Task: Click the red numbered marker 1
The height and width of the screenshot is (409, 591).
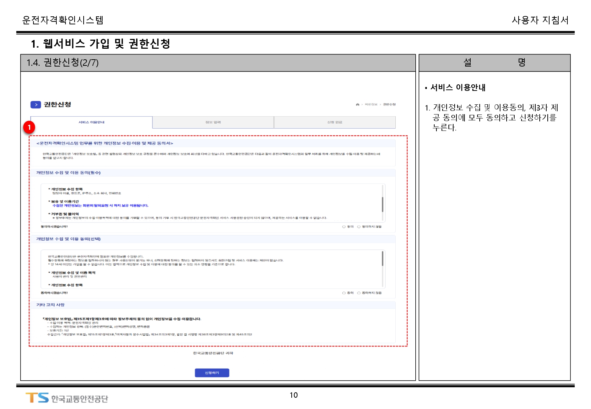Action: [x=29, y=127]
